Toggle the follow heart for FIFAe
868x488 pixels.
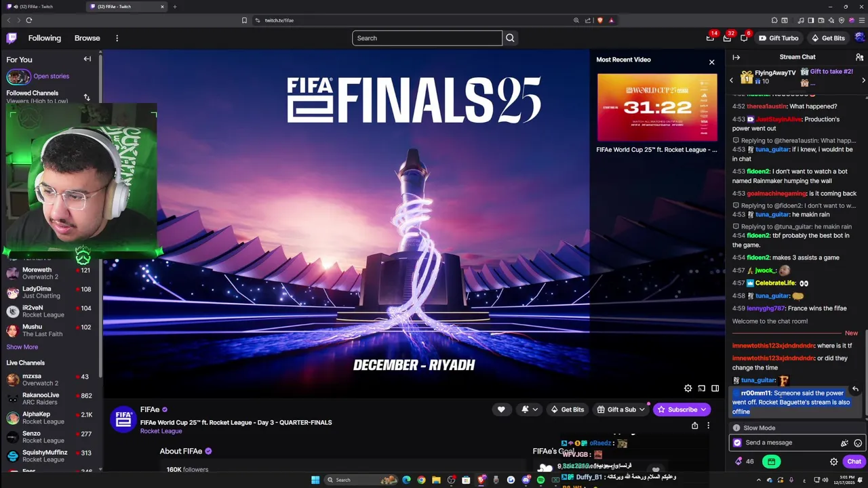coord(501,409)
